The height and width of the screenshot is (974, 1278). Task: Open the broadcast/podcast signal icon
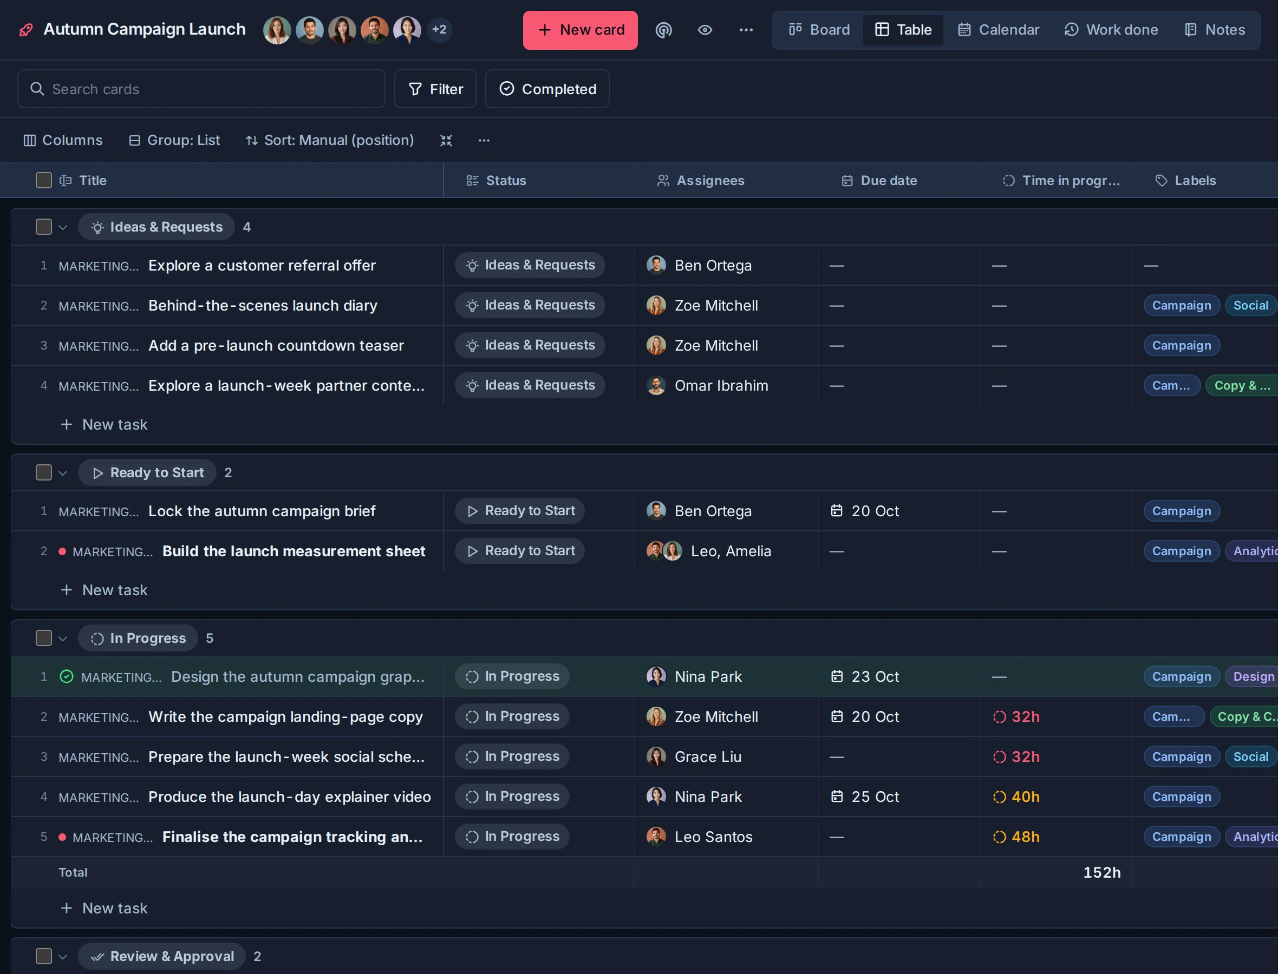(x=664, y=30)
